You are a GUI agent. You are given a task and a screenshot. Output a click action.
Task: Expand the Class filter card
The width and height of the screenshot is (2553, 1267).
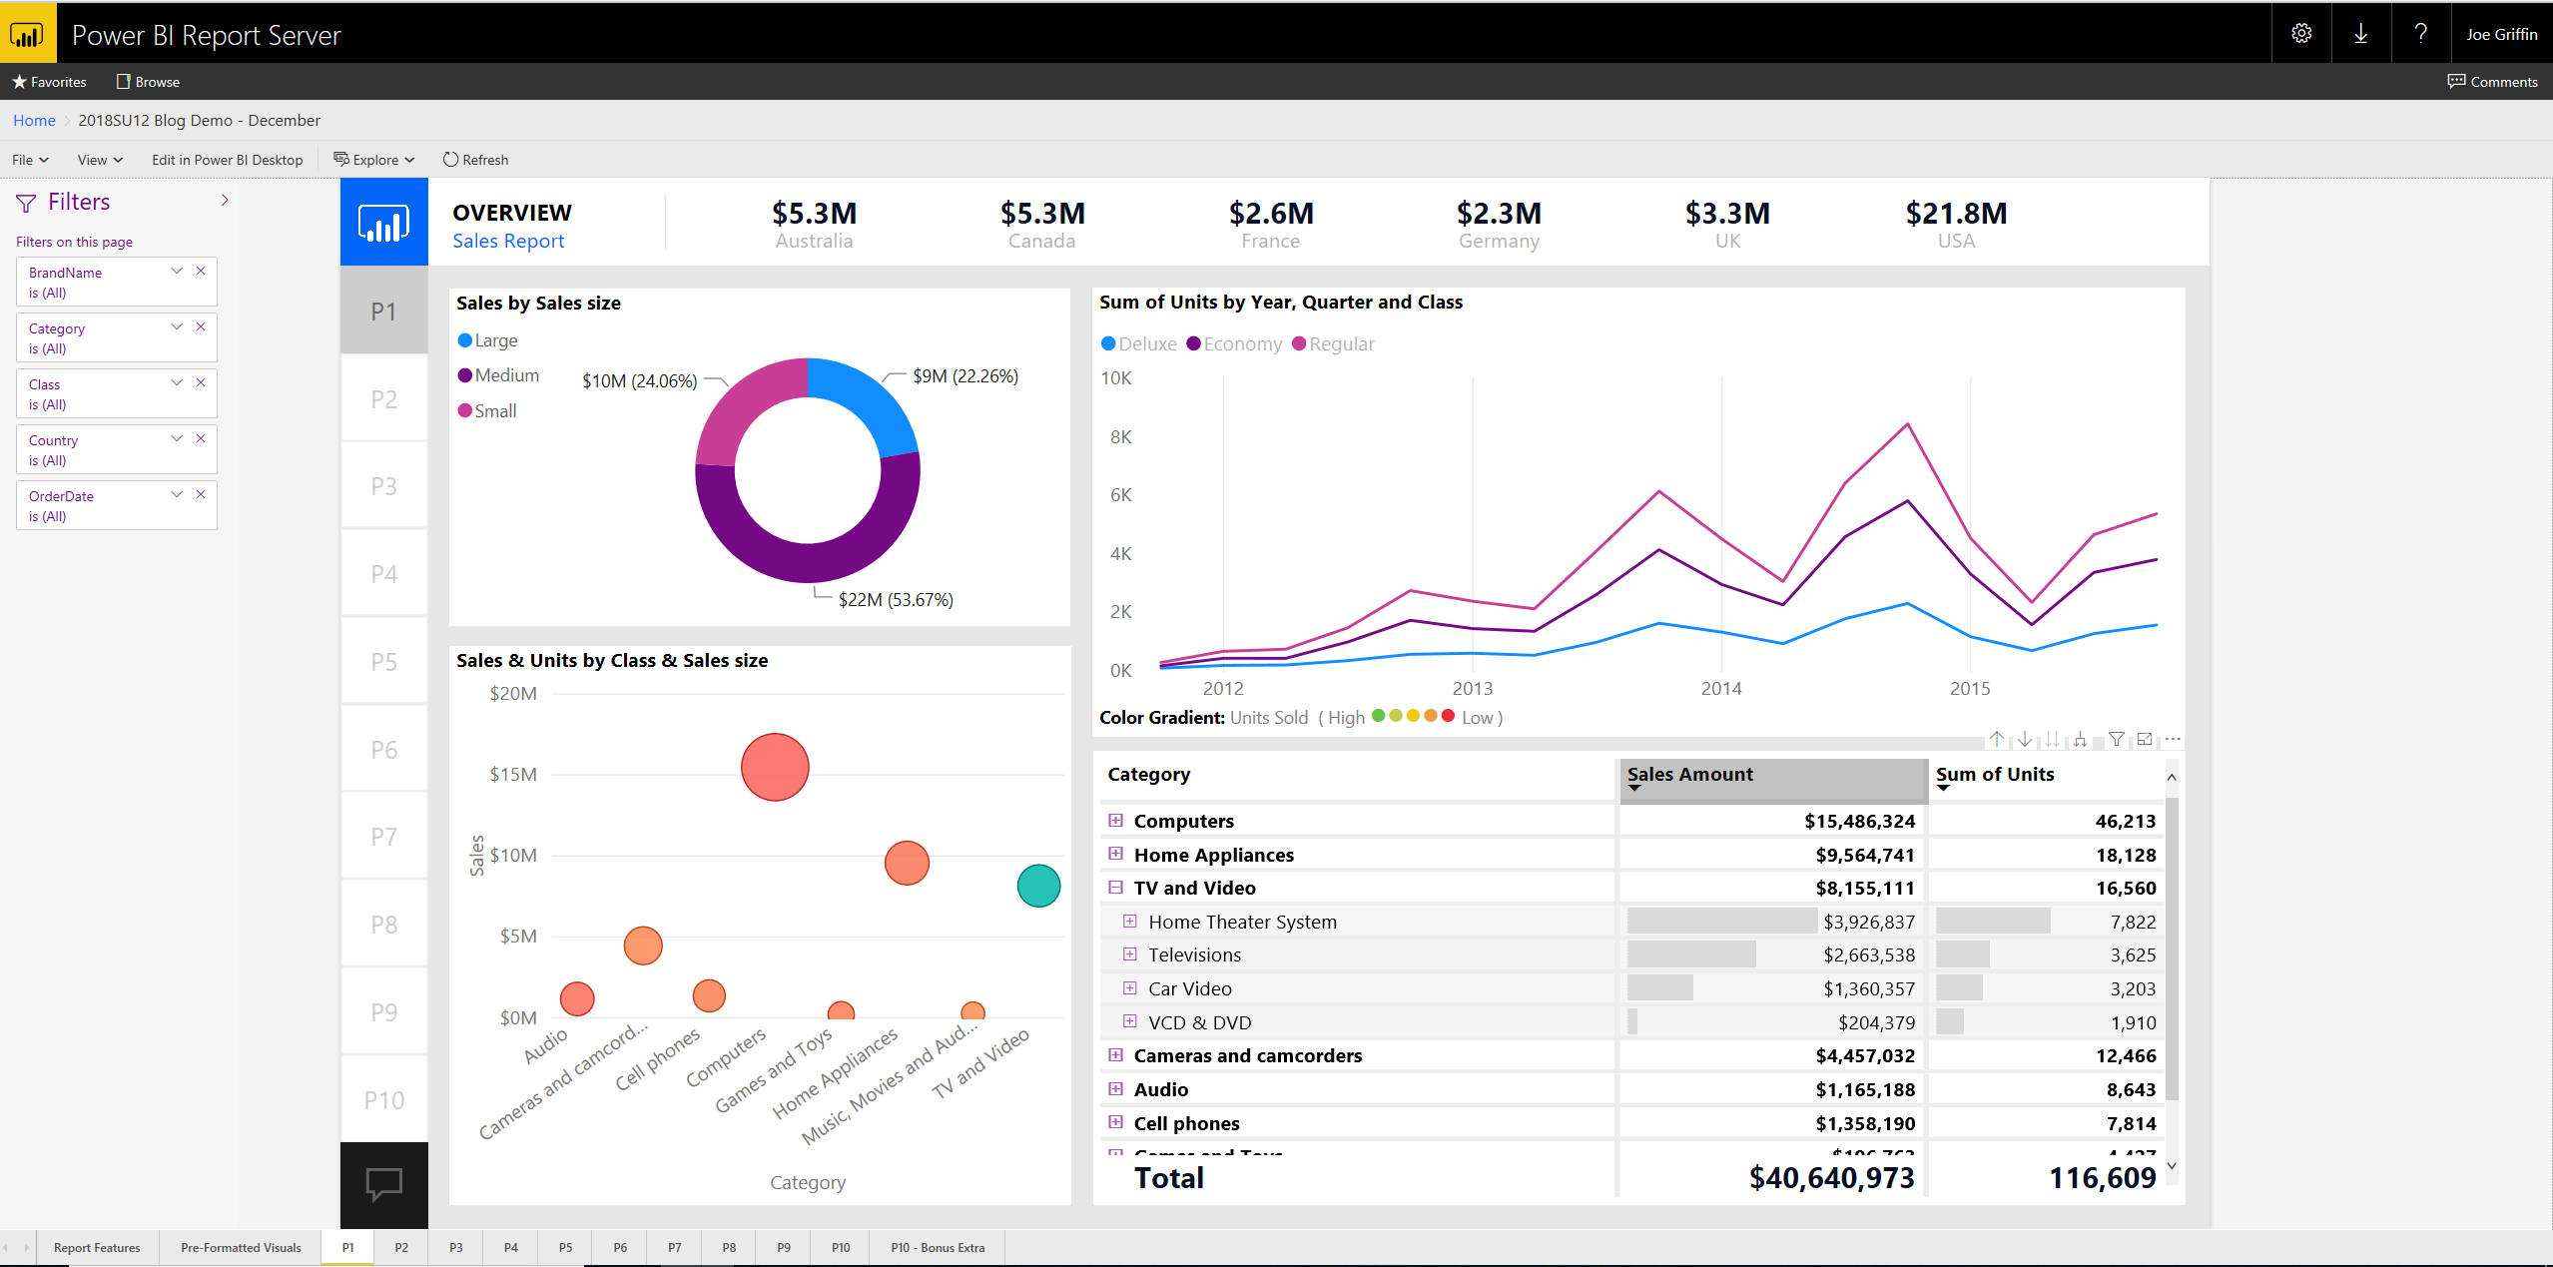pyautogui.click(x=177, y=382)
